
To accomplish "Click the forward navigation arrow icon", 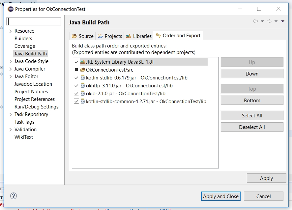I will click(x=269, y=21).
